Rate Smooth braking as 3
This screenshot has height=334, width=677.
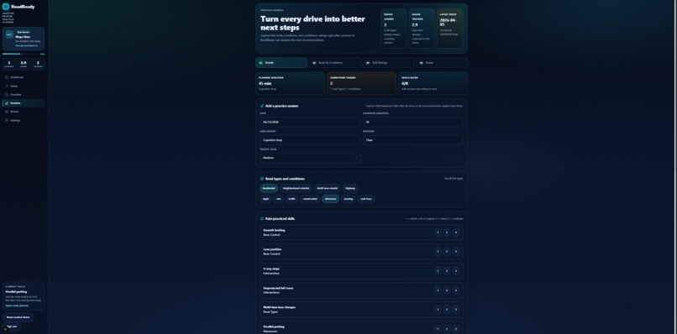[x=456, y=232]
